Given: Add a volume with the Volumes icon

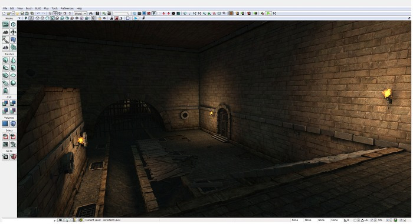Looking at the screenshot, I should 13,123.
